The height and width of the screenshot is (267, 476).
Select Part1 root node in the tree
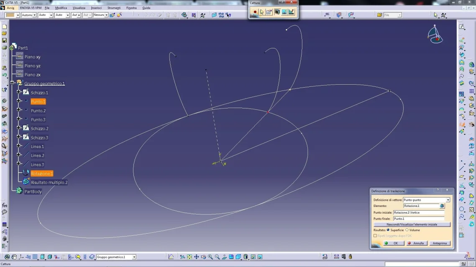(23, 48)
